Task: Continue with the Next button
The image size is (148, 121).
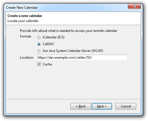Action: click(102, 106)
